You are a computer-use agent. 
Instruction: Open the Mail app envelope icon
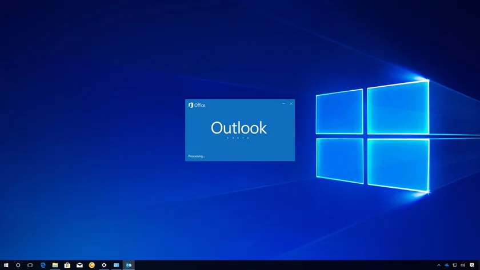(79, 265)
